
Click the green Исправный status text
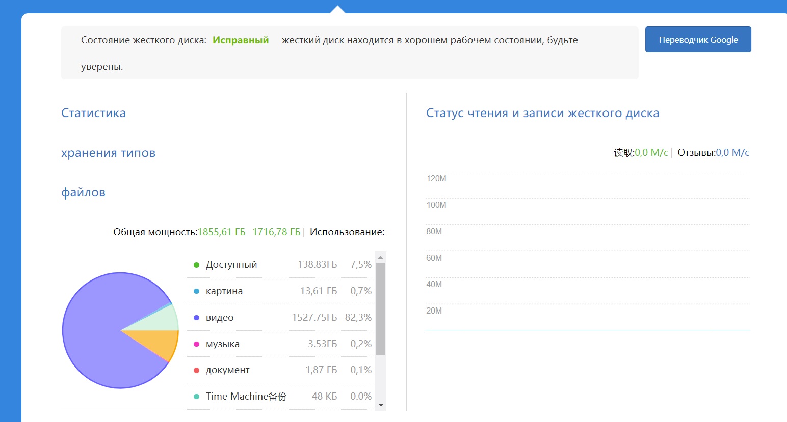[240, 40]
